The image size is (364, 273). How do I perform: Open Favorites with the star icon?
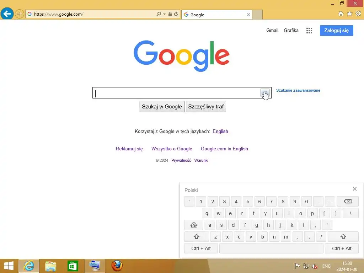349,14
